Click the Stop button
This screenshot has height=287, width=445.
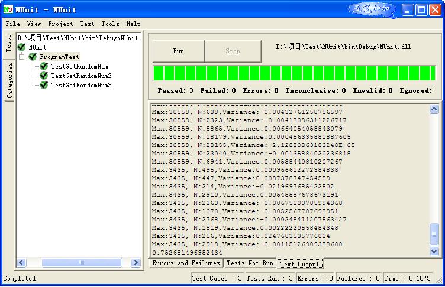pos(233,51)
